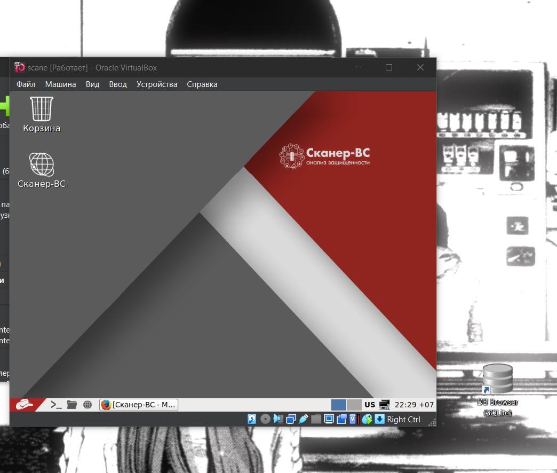
Task: Launch terminal from guest panel
Action: click(56, 405)
